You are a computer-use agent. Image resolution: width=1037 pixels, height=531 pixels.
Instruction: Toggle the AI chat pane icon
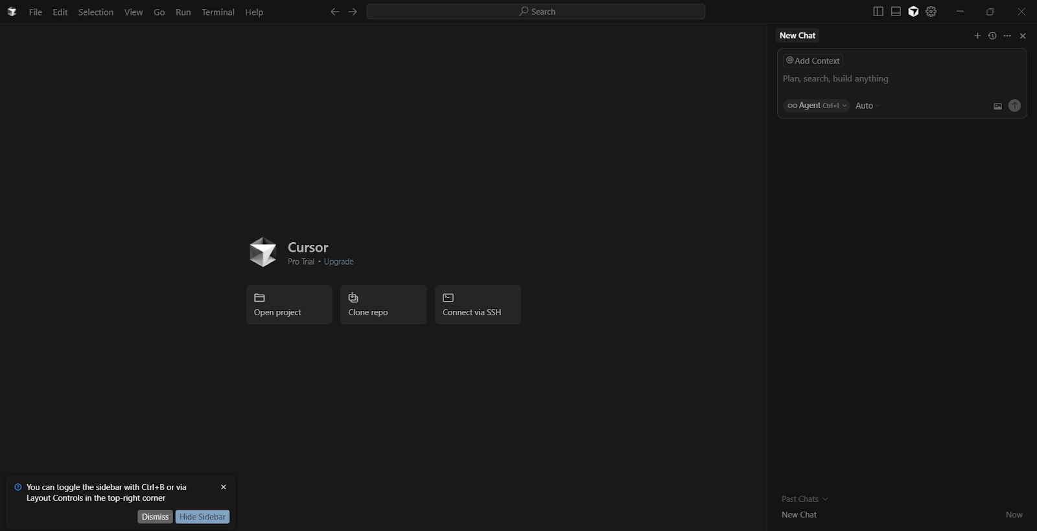click(x=913, y=12)
